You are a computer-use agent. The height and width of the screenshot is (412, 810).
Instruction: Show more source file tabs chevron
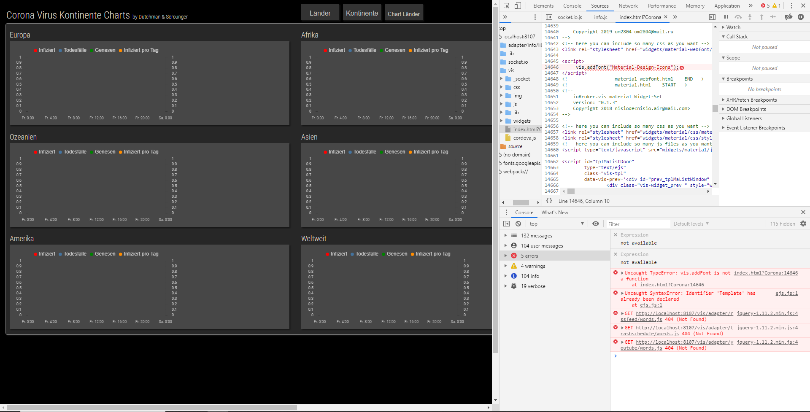click(675, 17)
